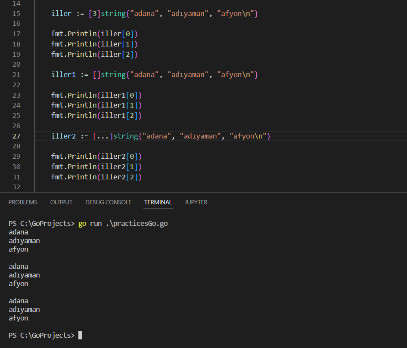Show the DEBUG CONSOLE tab
This screenshot has height=348, width=407.
coord(108,202)
